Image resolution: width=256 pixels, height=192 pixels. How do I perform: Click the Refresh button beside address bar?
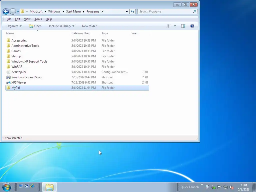click(132, 11)
